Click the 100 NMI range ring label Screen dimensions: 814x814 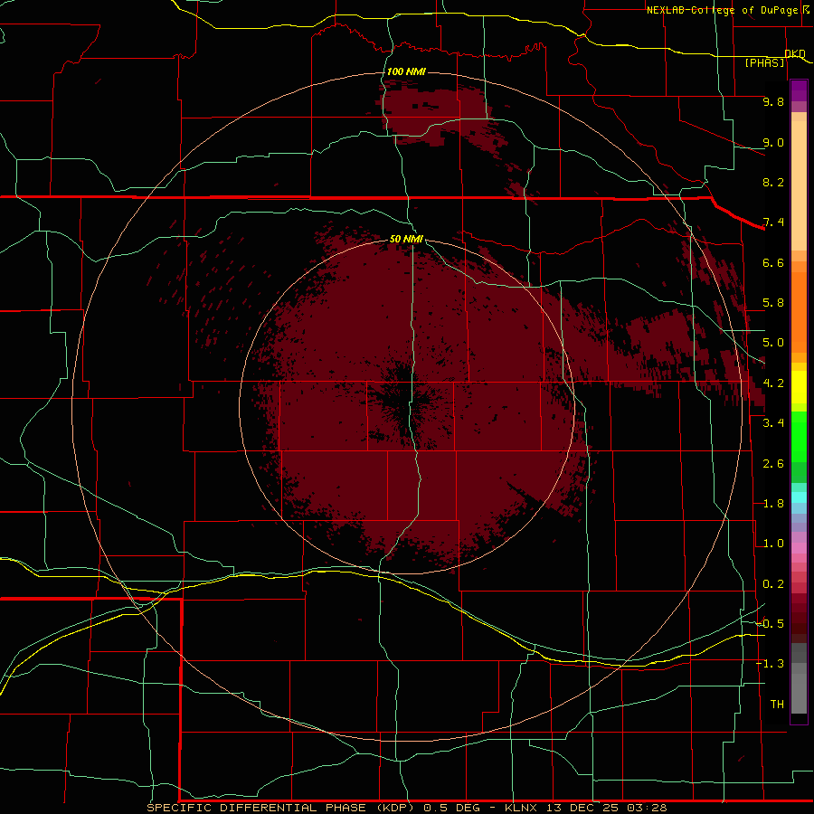406,71
